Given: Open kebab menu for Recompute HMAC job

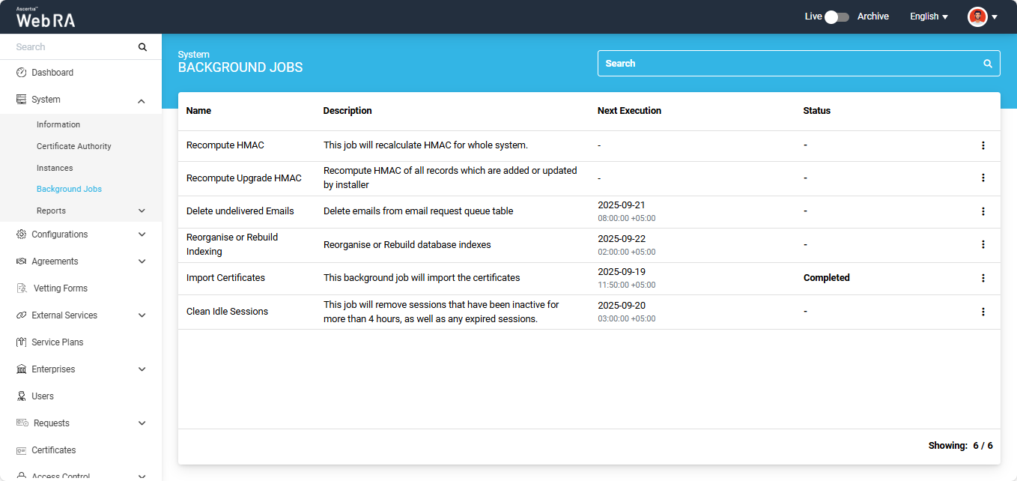Looking at the screenshot, I should coord(983,145).
